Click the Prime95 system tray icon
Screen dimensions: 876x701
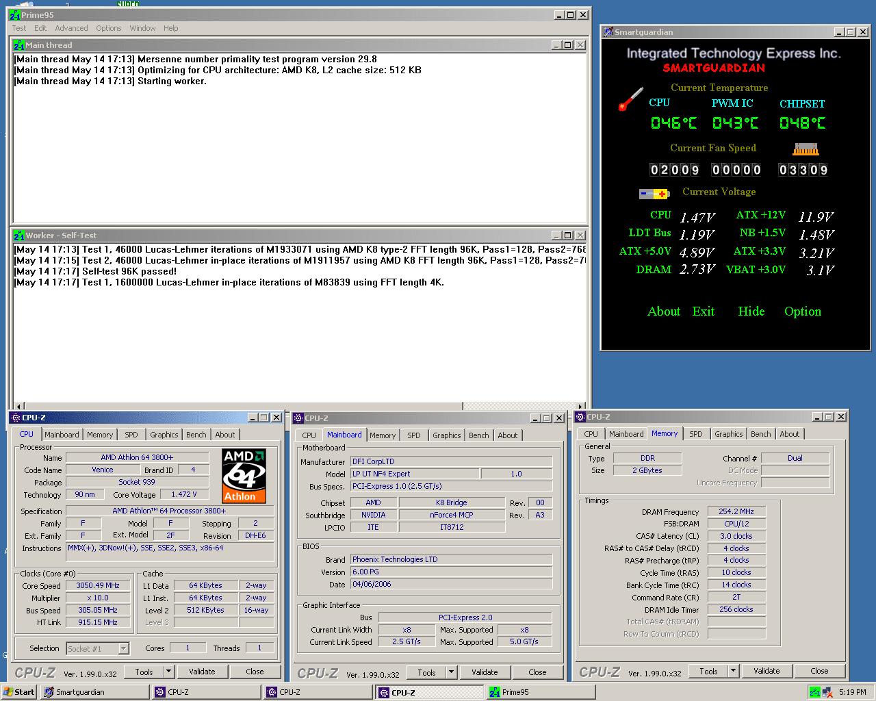point(814,692)
